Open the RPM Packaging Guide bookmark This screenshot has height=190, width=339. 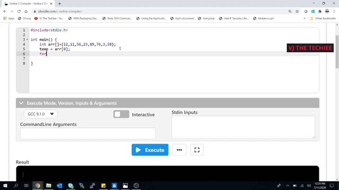83,18
